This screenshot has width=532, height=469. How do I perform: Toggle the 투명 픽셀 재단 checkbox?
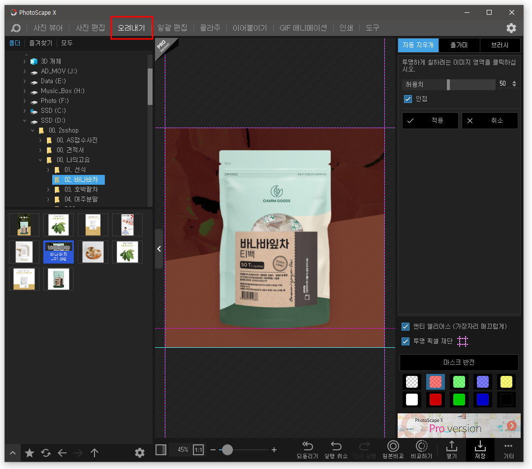(406, 341)
